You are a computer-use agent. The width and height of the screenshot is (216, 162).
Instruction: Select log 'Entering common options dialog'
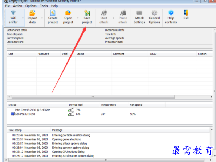point(70,148)
